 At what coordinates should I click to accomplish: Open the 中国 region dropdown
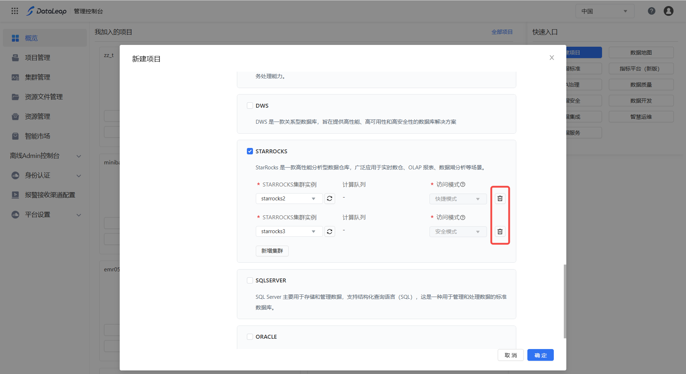[x=605, y=11]
